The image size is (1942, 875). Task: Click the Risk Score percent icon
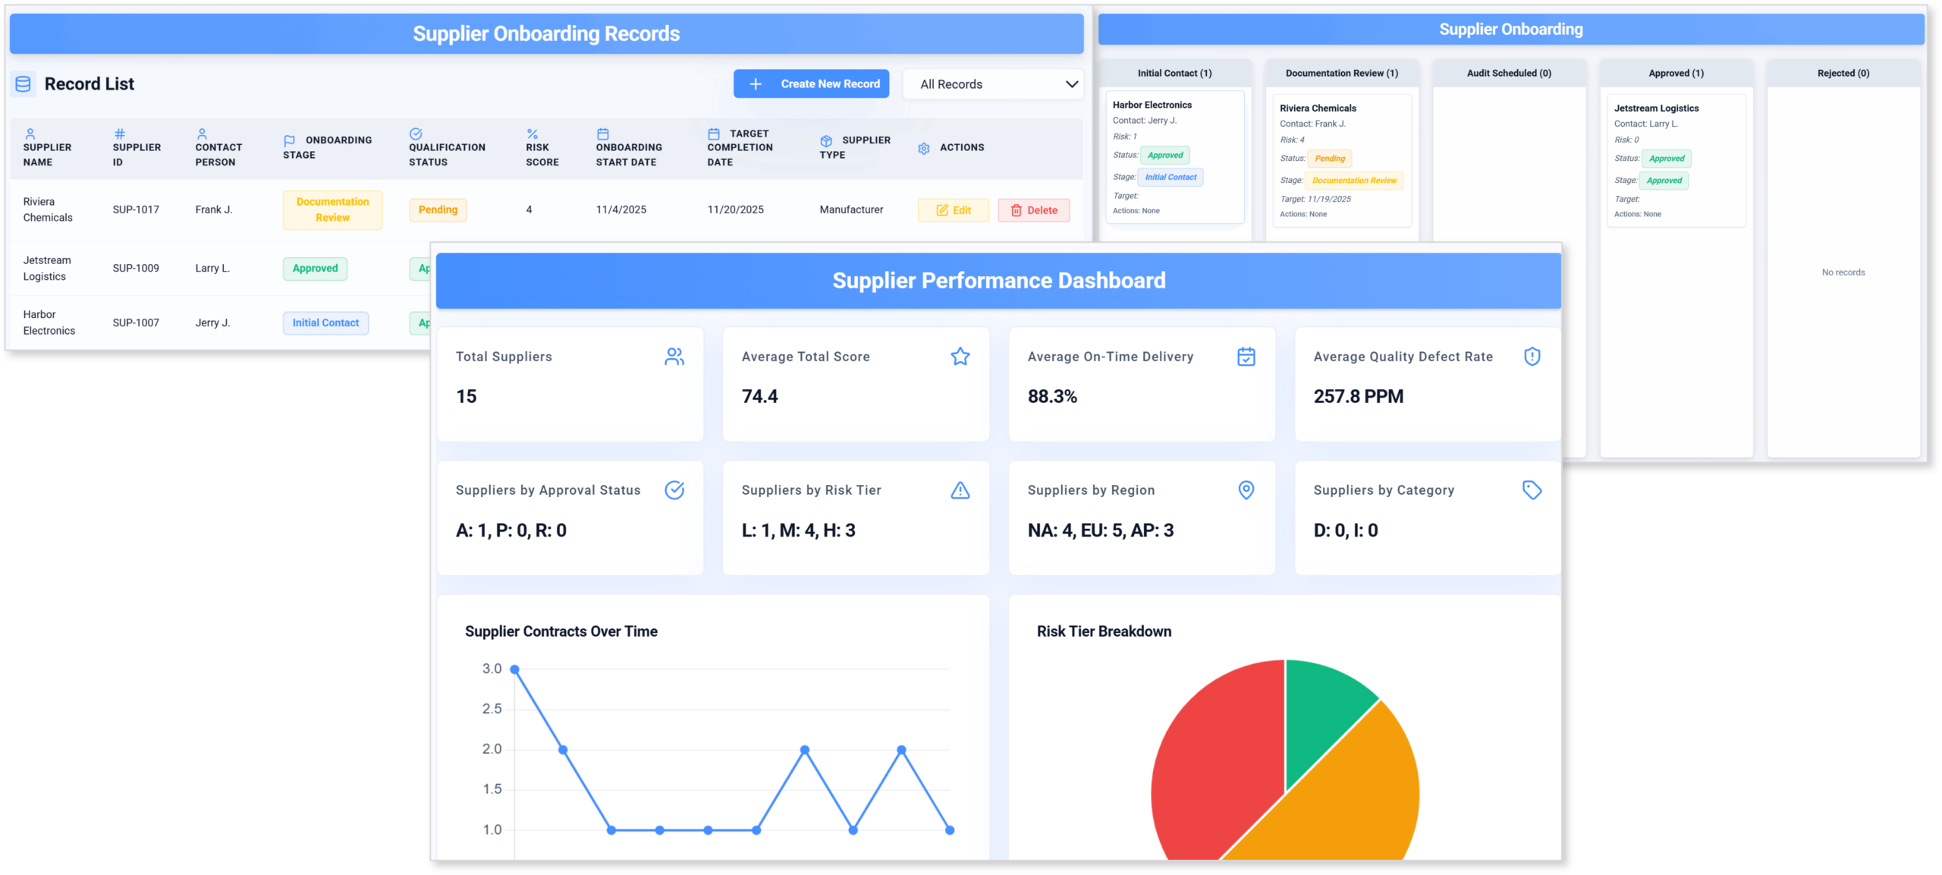tap(533, 134)
